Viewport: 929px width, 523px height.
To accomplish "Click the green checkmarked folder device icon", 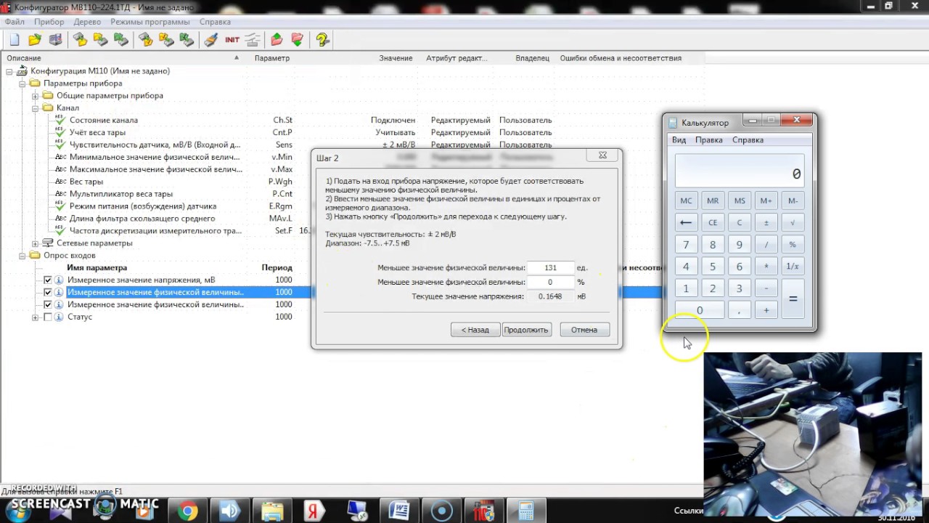I will 187,40.
